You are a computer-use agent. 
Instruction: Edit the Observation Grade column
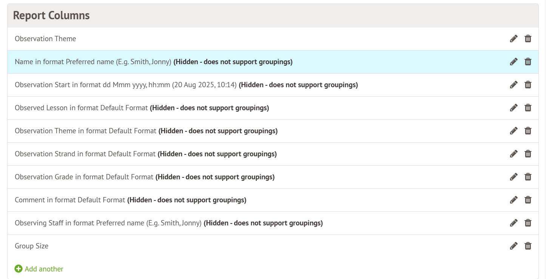514,177
